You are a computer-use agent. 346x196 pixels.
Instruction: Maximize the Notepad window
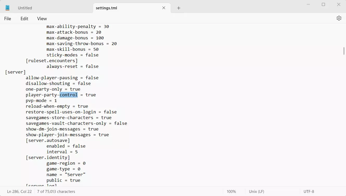pos(323,4)
